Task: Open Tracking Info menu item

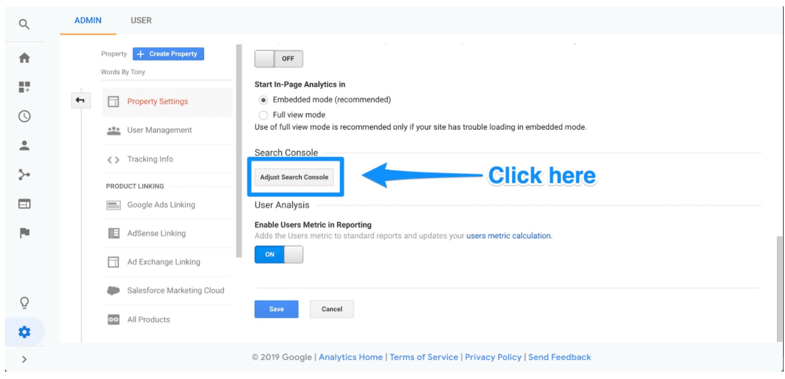Action: [x=150, y=160]
